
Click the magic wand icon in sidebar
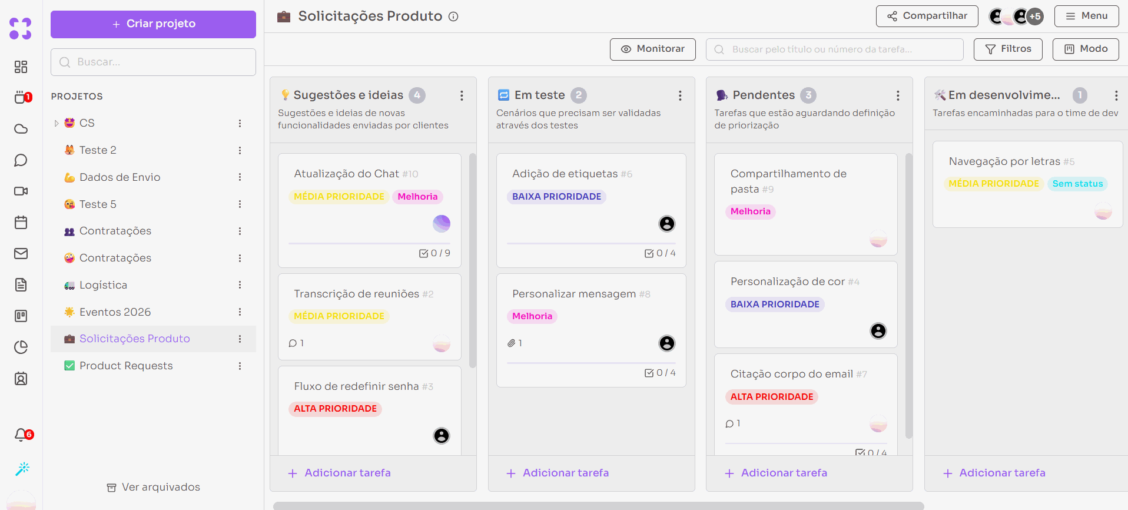pyautogui.click(x=22, y=469)
